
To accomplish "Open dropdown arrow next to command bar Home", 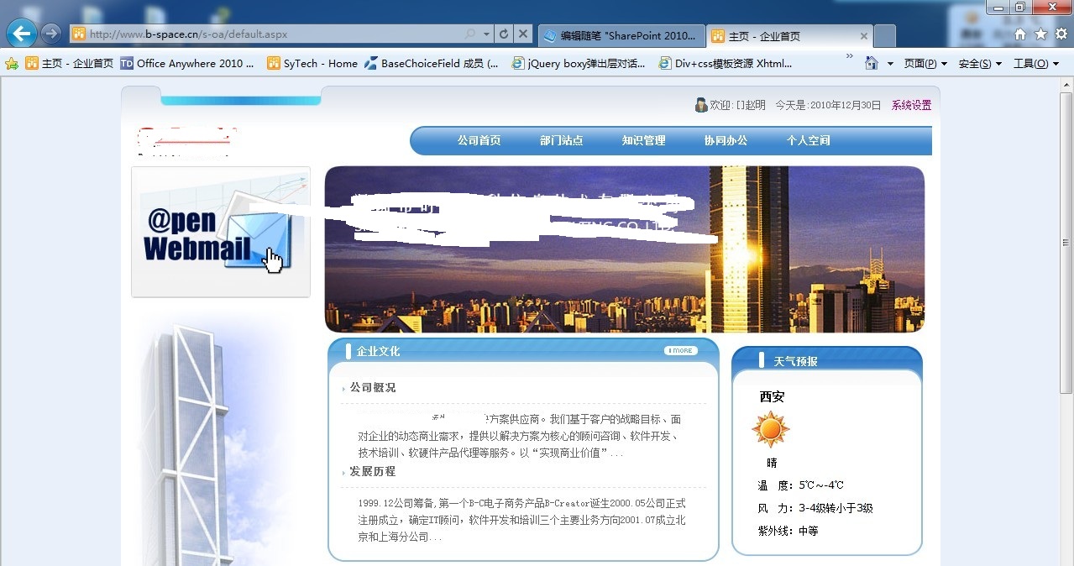I will pos(890,64).
